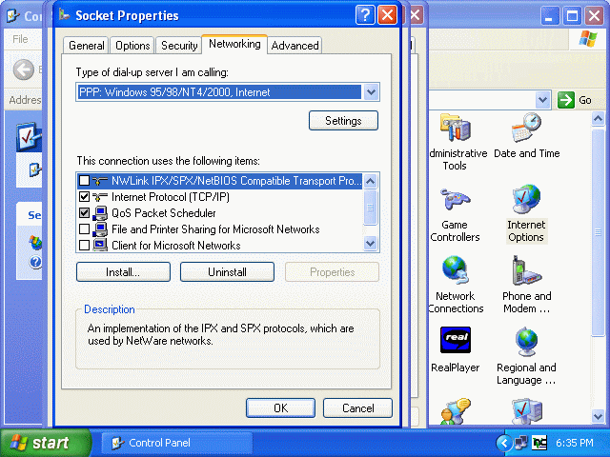Click Control Panel scrollbar up arrow
This screenshot has width=610, height=457.
tap(598, 119)
